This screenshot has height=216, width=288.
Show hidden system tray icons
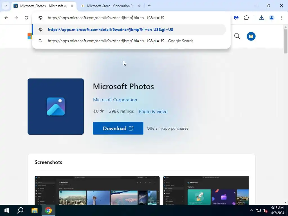tap(252, 210)
